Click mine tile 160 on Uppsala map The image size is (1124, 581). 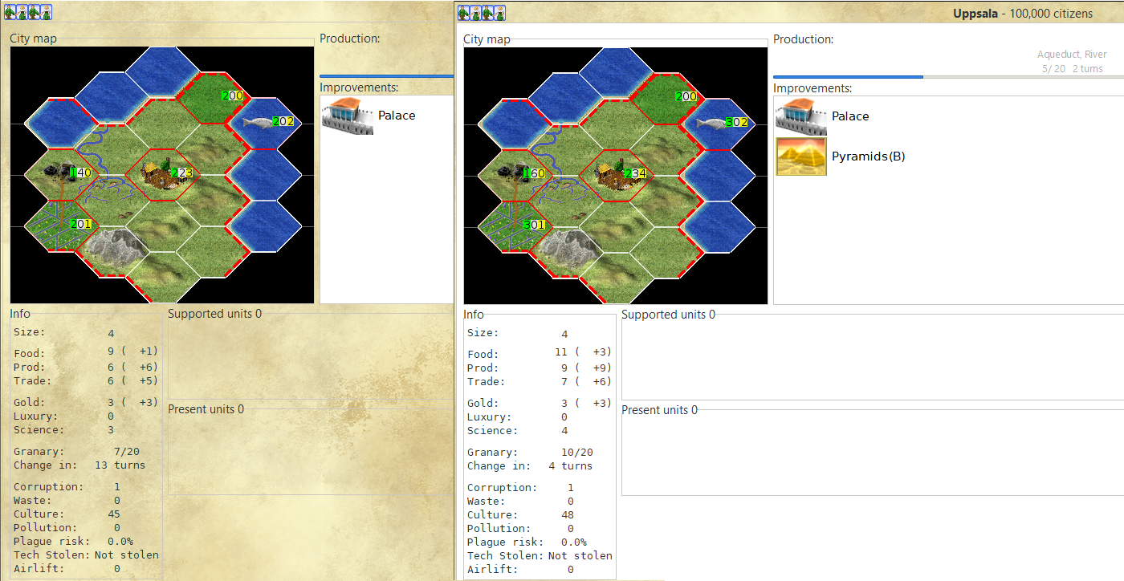pyautogui.click(x=514, y=175)
